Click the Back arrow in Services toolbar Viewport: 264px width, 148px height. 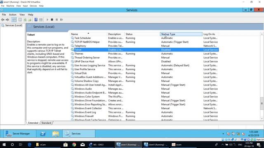3,20
